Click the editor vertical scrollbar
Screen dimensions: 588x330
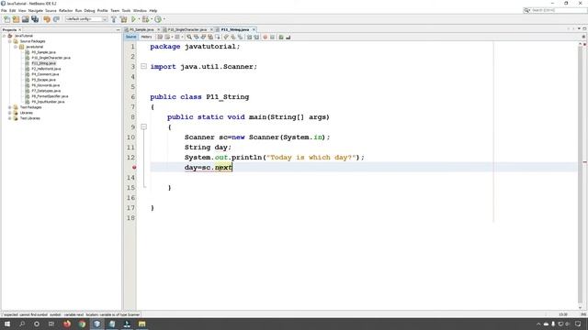(580, 176)
